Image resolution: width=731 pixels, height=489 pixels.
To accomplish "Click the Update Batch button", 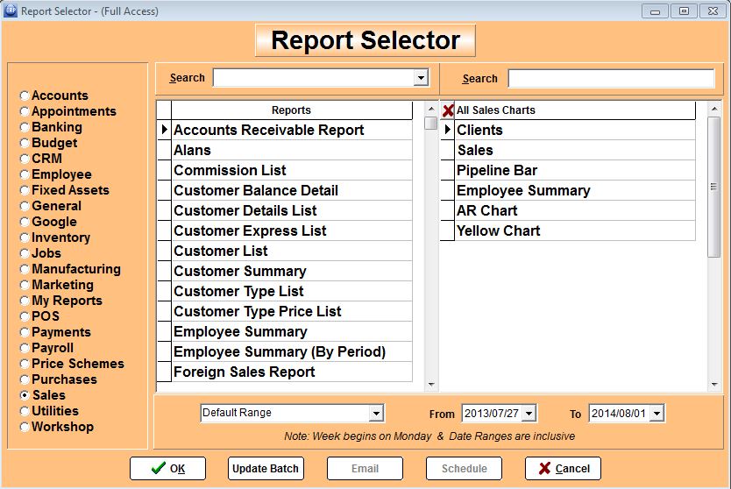I will [266, 468].
